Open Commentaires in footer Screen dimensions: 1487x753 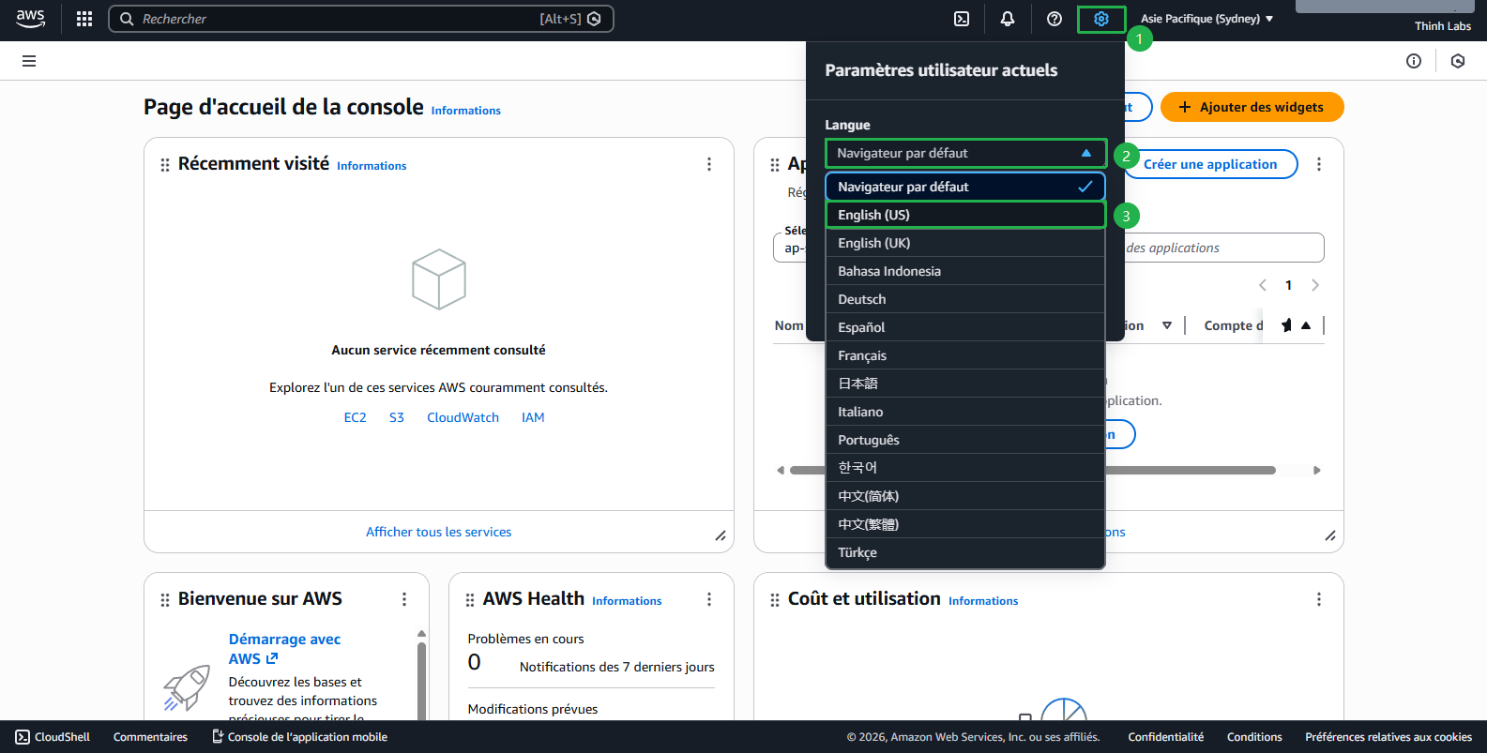click(x=150, y=737)
